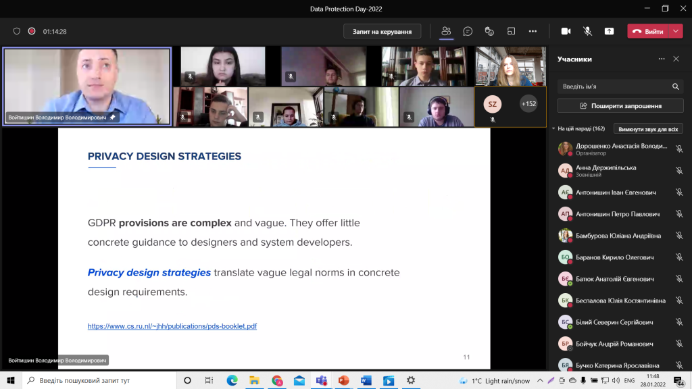
Task: Collapse the 'На цій нараді (162)' section
Action: pyautogui.click(x=553, y=128)
